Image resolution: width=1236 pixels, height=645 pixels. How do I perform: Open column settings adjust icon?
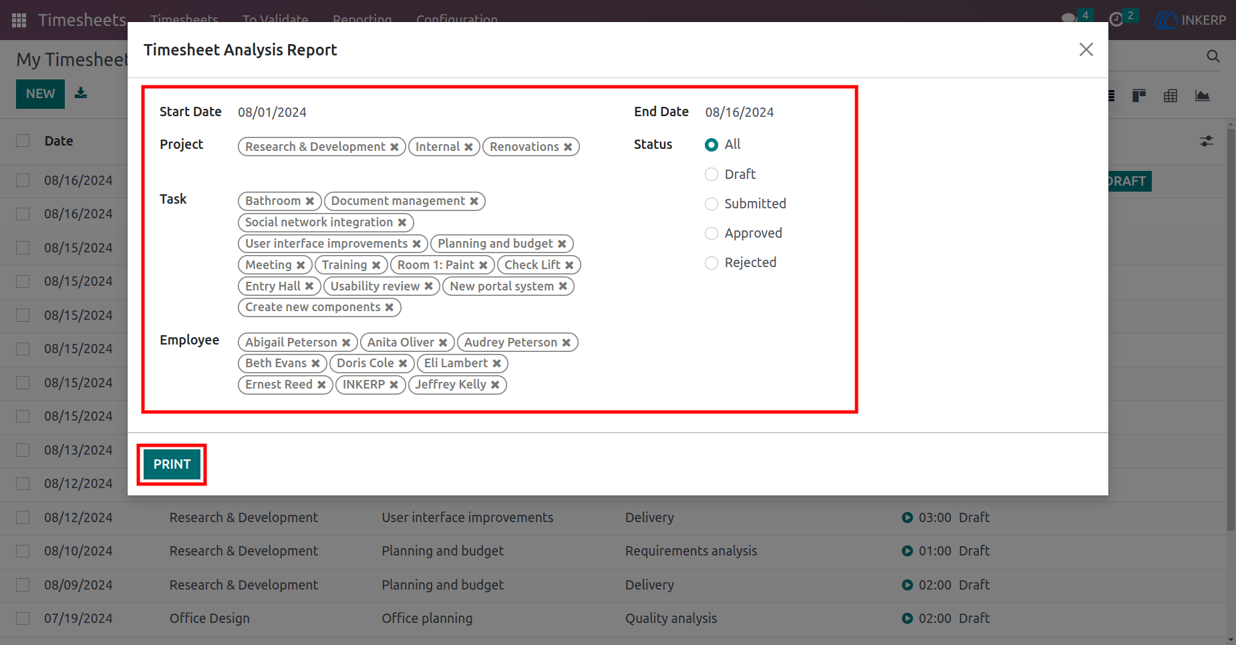[x=1207, y=141]
